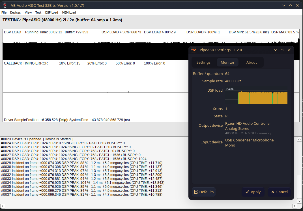303x211 pixels.
Task: Click '48000 Hz · 2 ch S32LE · running' text
Action: pos(248,133)
